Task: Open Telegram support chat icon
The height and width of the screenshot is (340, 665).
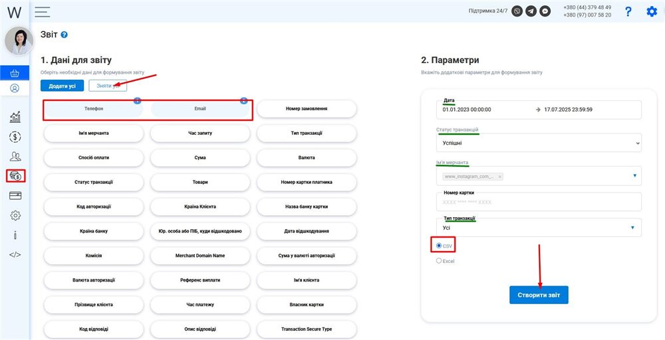Action: click(x=531, y=11)
